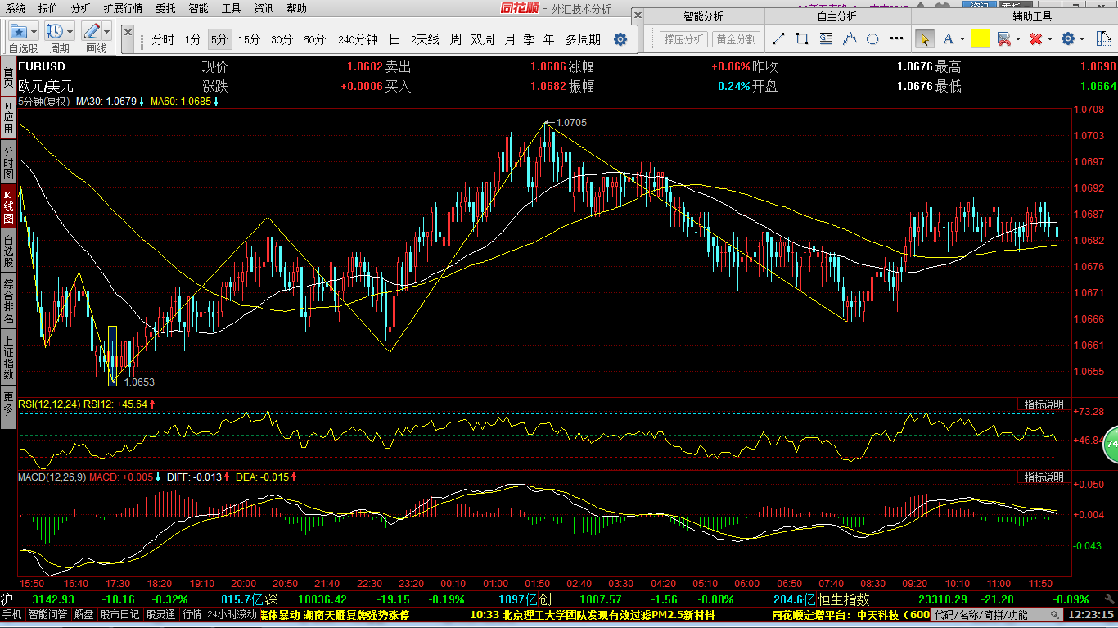Viewport: 1118px width, 628px height.
Task: Click the 撑压分析 button
Action: point(683,39)
